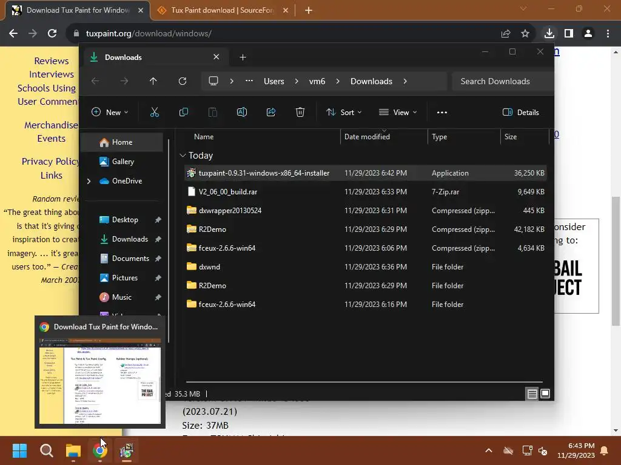The height and width of the screenshot is (465, 621).
Task: Open the View dropdown menu
Action: [398, 112]
